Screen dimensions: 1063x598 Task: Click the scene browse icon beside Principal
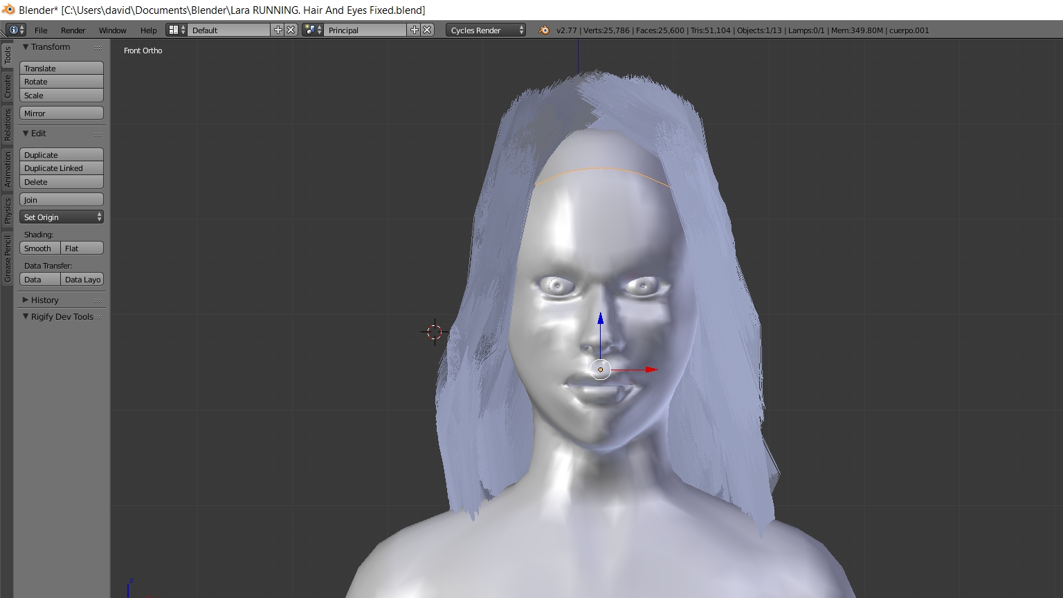[x=312, y=30]
